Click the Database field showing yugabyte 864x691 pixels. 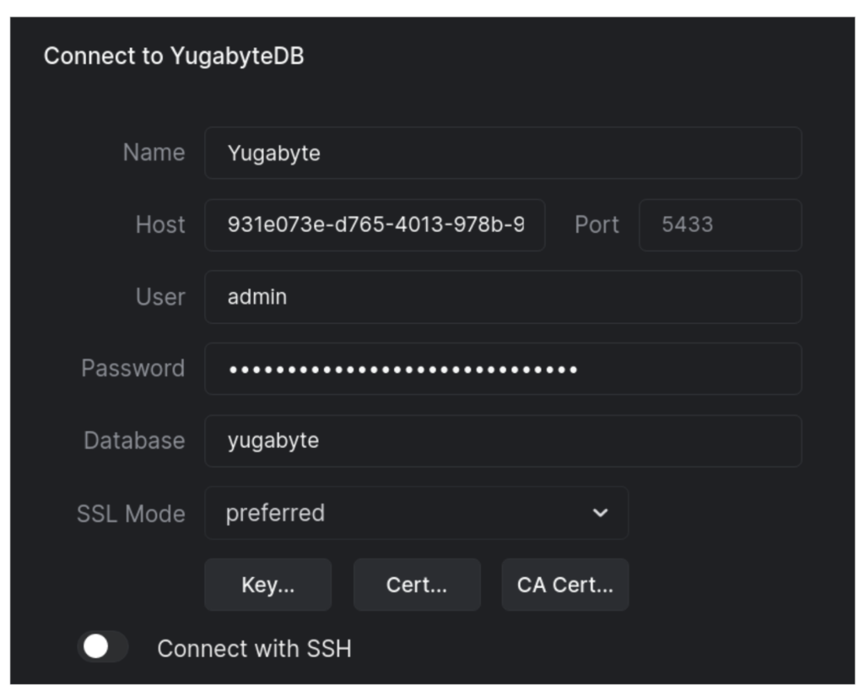pos(502,440)
